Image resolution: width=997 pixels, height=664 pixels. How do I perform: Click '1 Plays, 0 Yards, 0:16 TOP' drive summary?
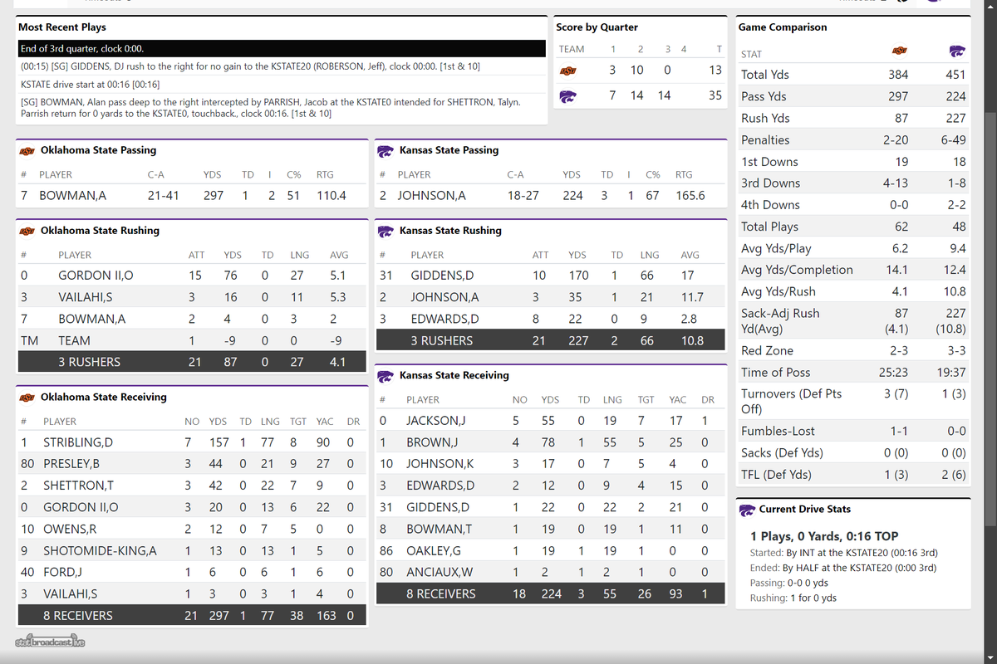pos(824,537)
